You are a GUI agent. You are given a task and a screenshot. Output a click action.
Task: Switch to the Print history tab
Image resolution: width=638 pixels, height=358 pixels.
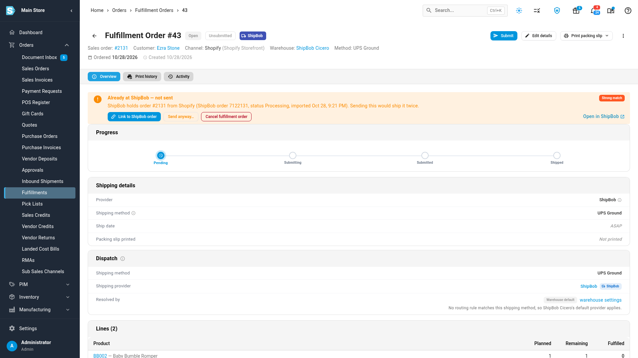(142, 77)
